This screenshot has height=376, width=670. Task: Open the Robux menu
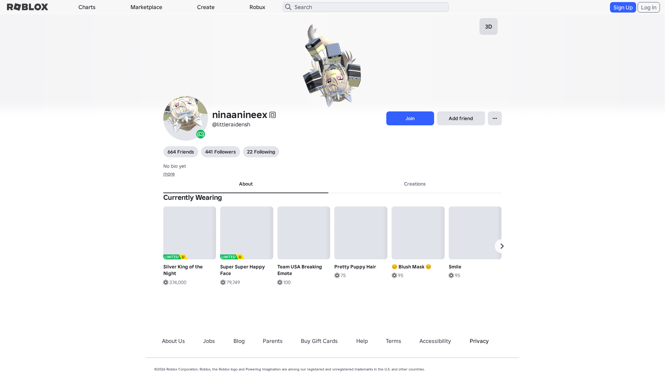tap(257, 7)
